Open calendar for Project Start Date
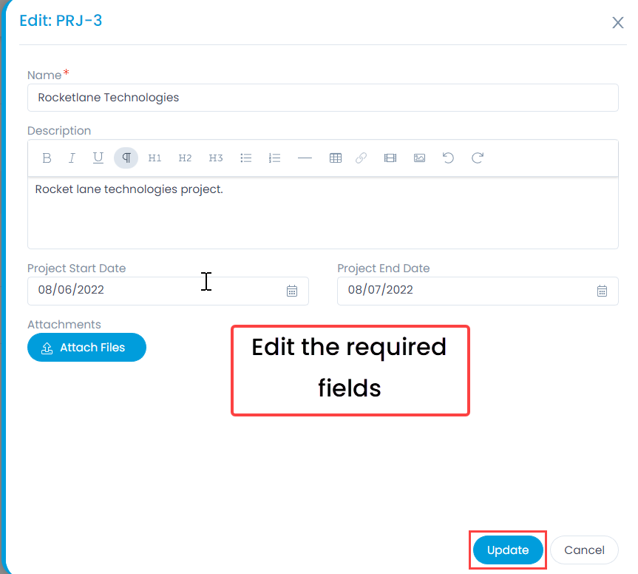The width and height of the screenshot is (638, 574). coord(292,291)
